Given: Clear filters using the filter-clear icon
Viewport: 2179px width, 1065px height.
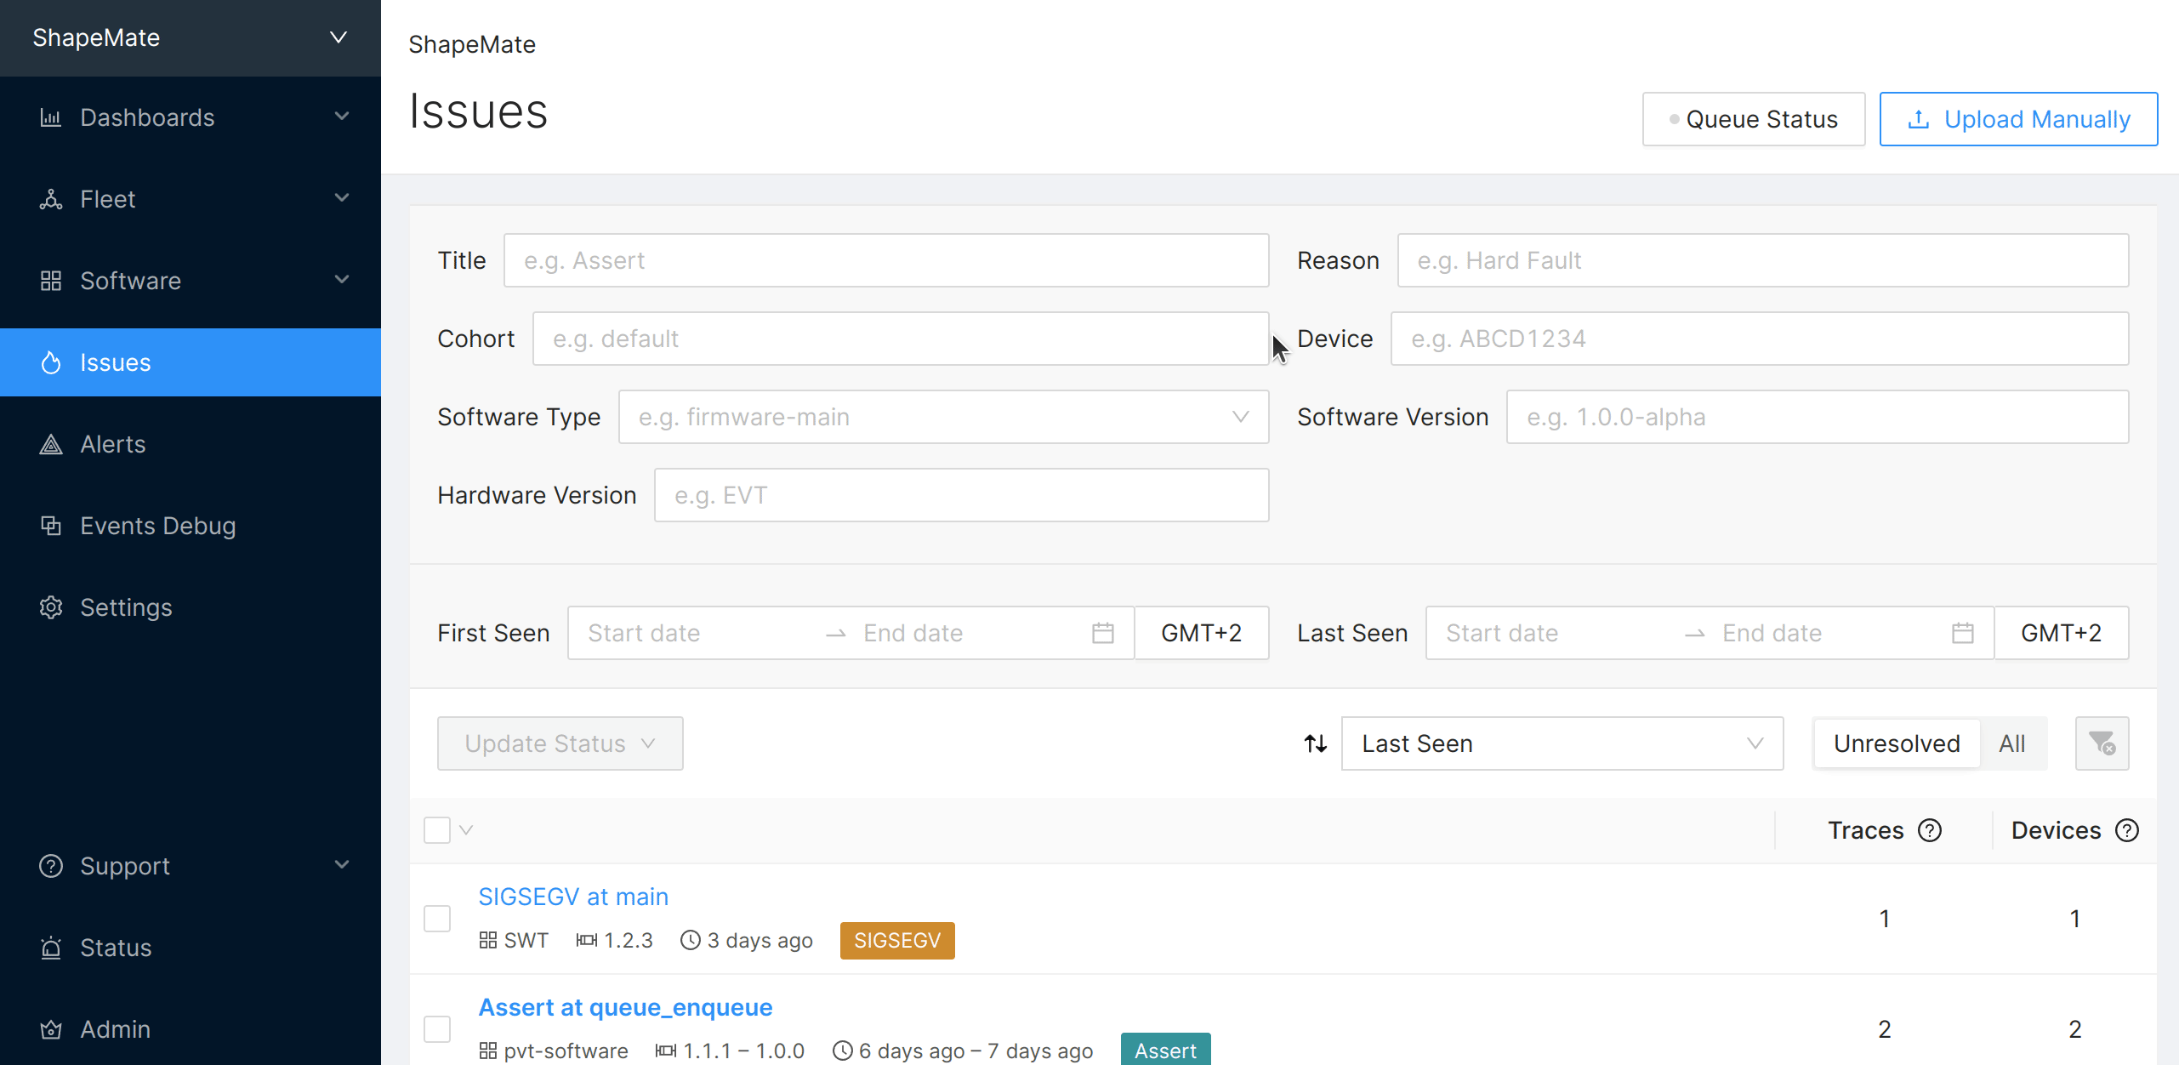Looking at the screenshot, I should click(2102, 743).
